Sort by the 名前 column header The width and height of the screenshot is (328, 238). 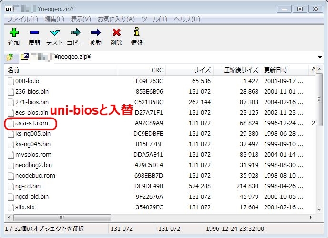coord(61,70)
